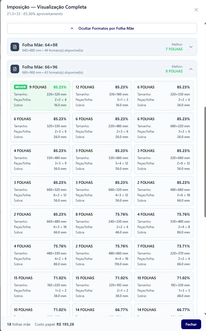The height and width of the screenshot is (331, 206).
Task: Pick the 6 FOLHAS 220×480 mm card
Action: point(102,127)
